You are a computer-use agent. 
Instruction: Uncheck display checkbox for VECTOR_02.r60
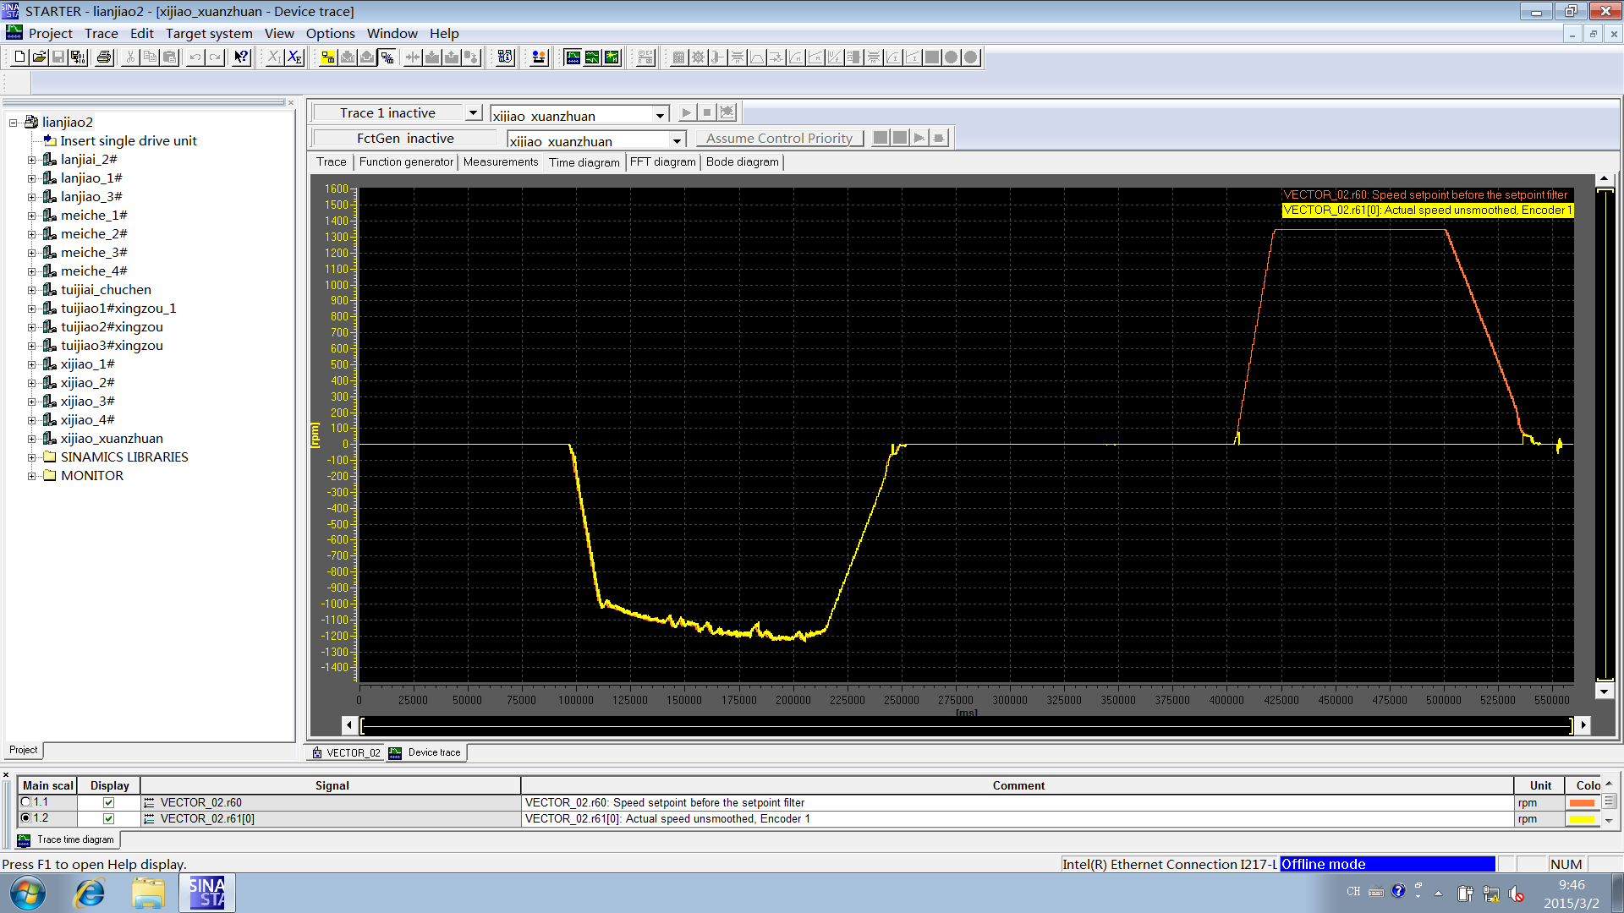pos(108,803)
